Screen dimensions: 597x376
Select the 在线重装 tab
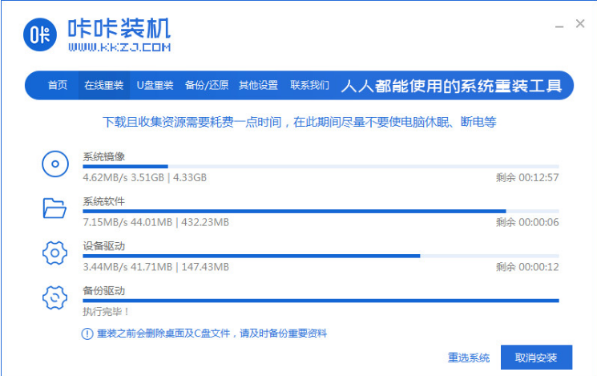click(103, 85)
